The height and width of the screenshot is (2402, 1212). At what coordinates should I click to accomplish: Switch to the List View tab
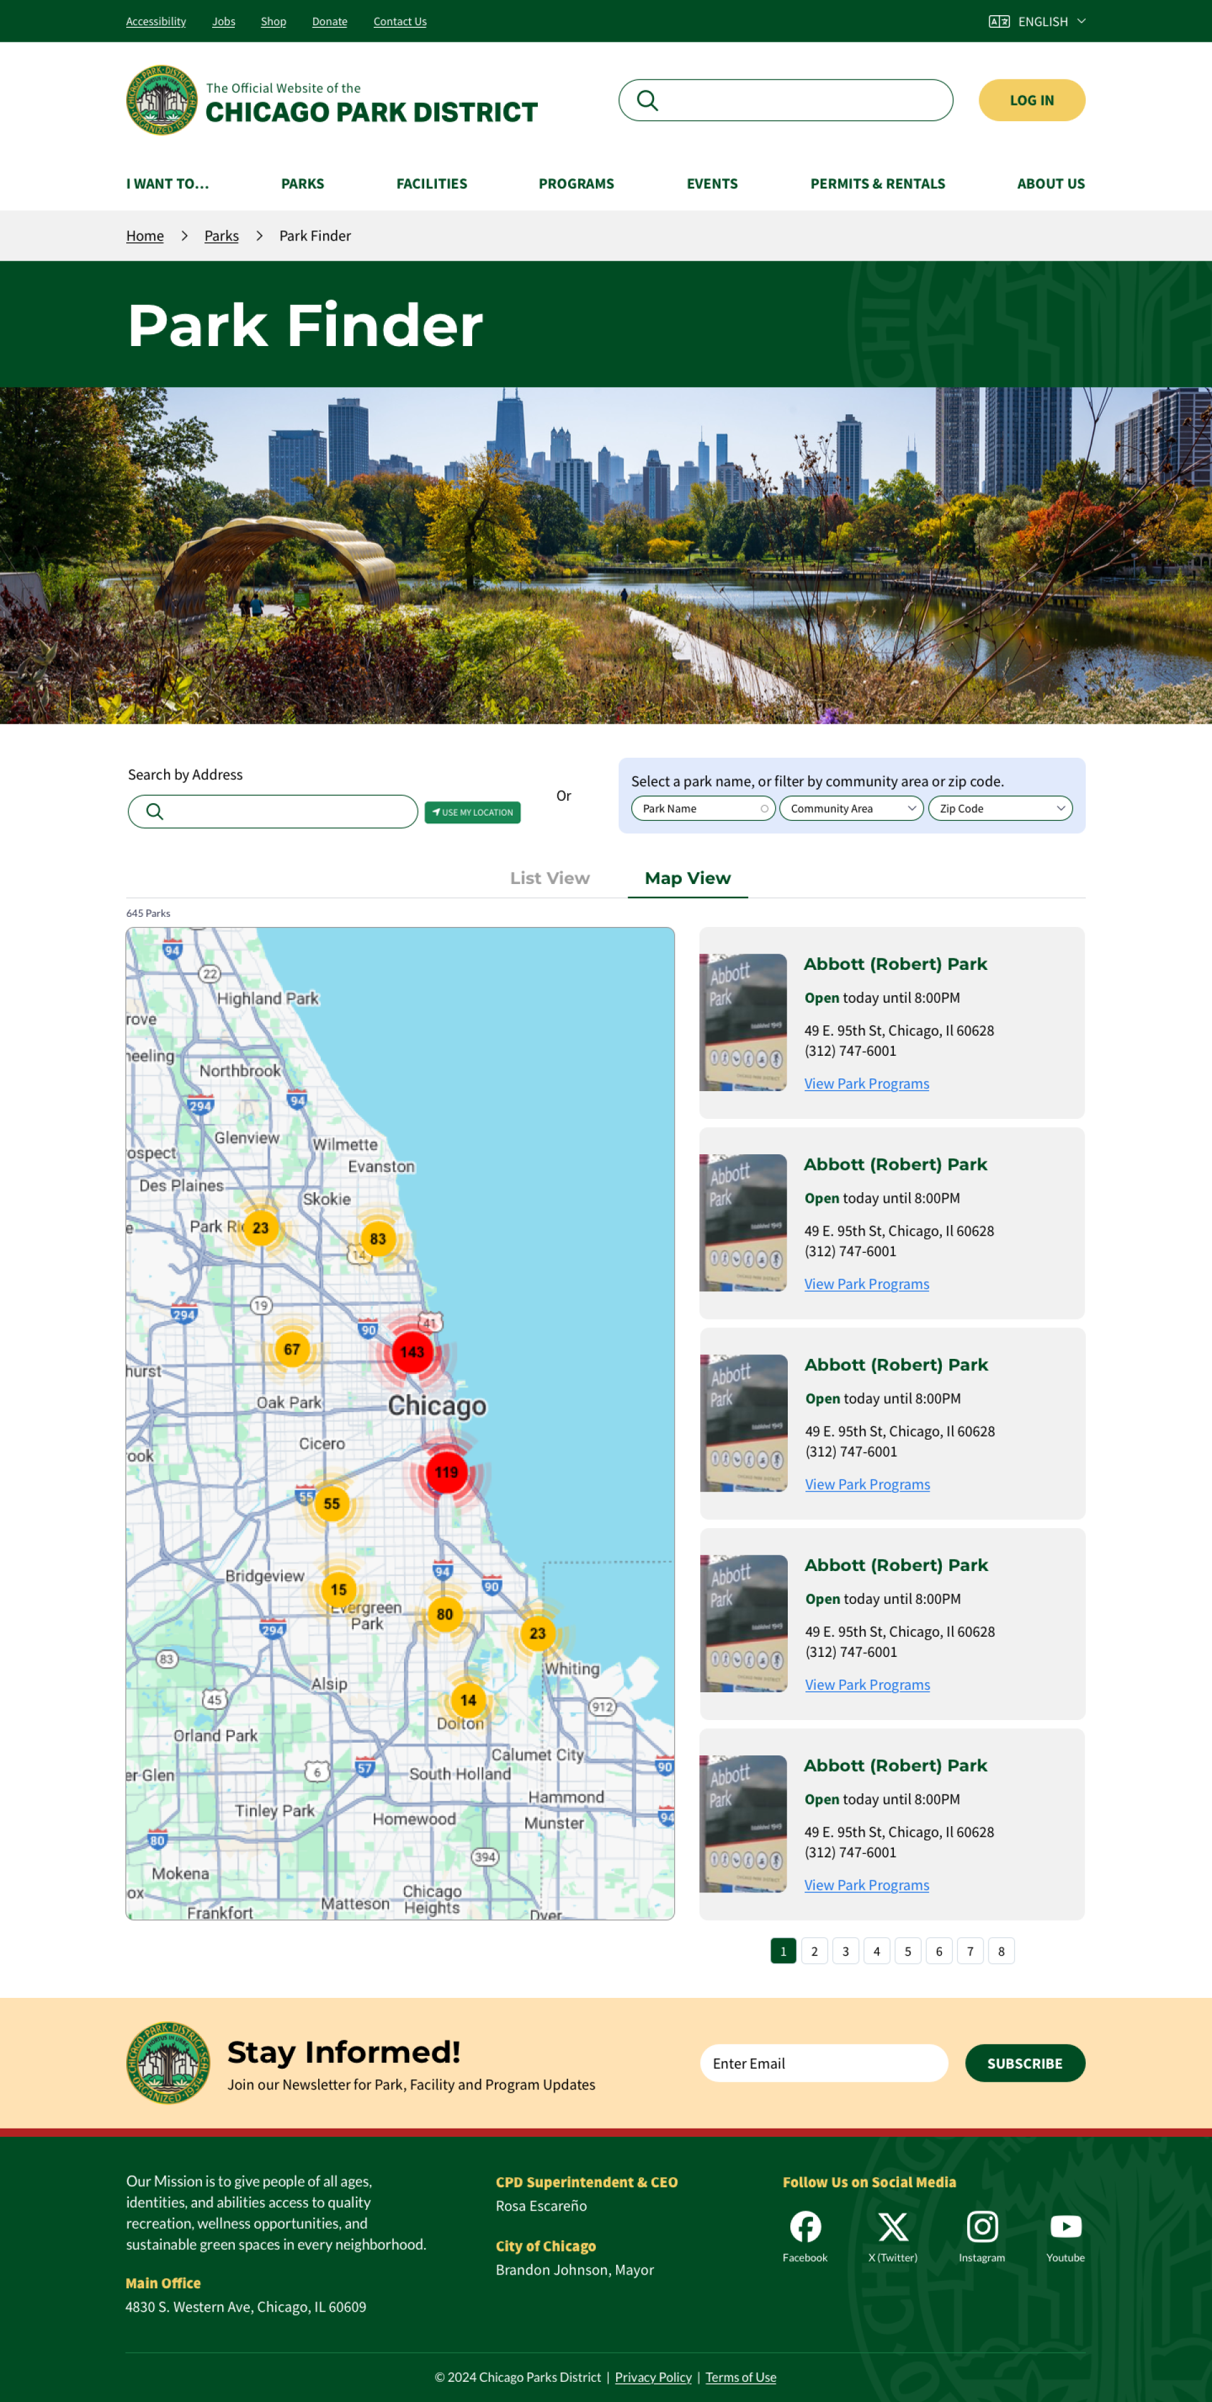549,878
